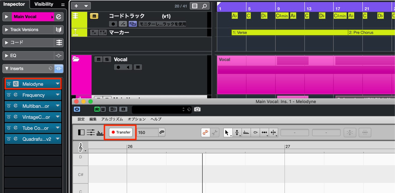
Task: Expand the EQ inspector section
Action: [7, 55]
